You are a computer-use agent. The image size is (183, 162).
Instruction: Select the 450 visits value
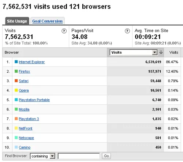pos(158,147)
